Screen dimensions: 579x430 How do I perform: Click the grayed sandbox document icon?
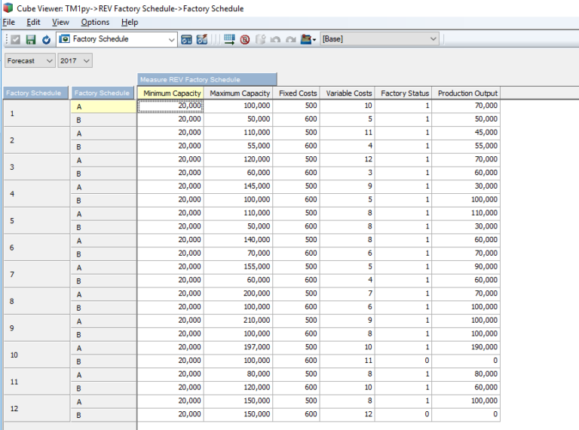click(260, 39)
